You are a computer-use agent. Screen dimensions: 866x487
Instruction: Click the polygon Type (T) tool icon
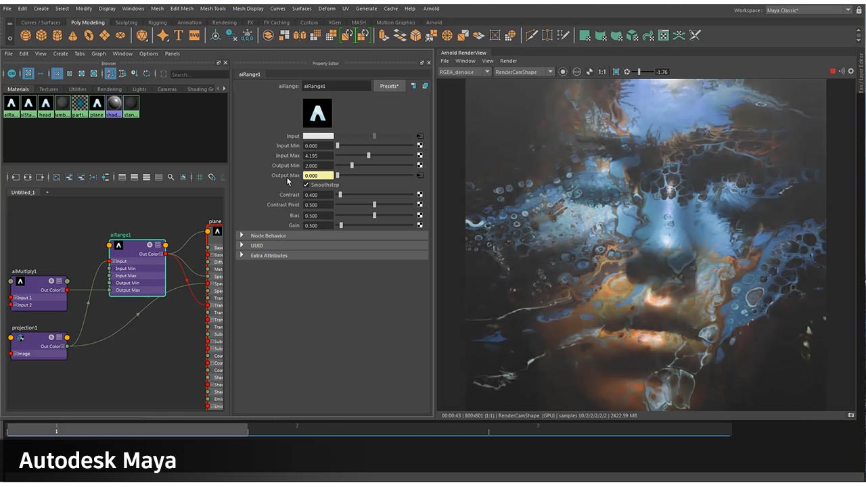179,35
